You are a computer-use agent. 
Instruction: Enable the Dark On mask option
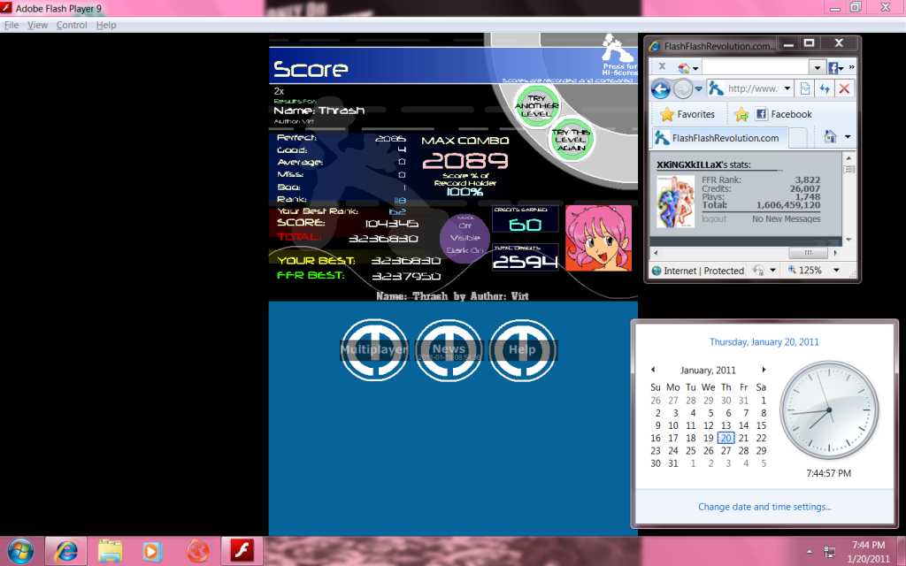tap(465, 251)
